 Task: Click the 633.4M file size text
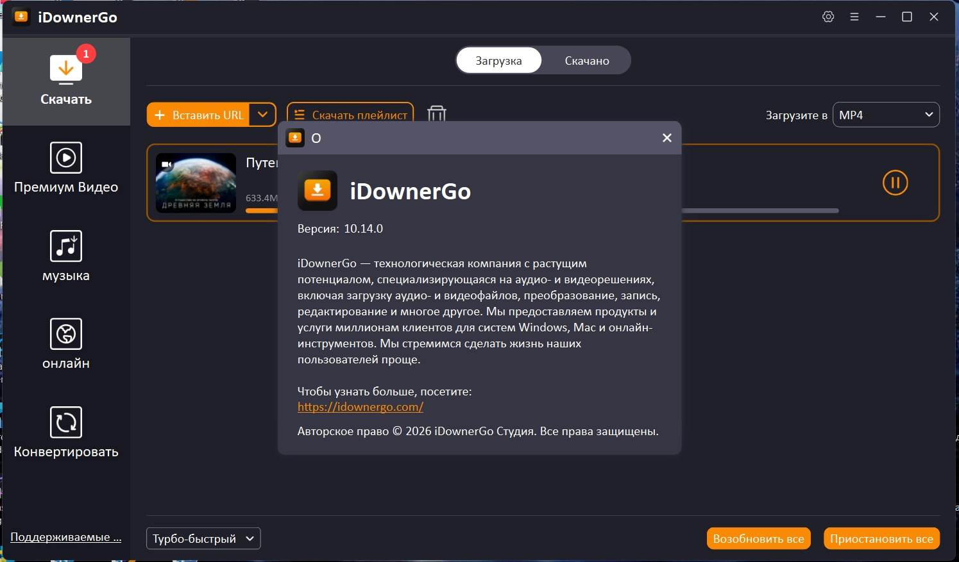pos(262,198)
